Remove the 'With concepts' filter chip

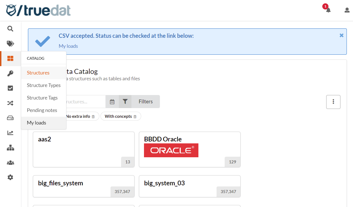pyautogui.click(x=135, y=117)
